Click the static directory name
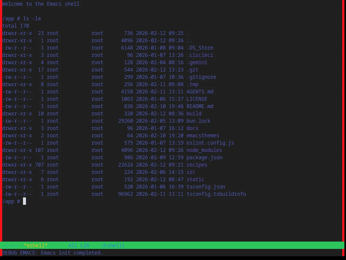The image size is (346, 260). coord(195,179)
